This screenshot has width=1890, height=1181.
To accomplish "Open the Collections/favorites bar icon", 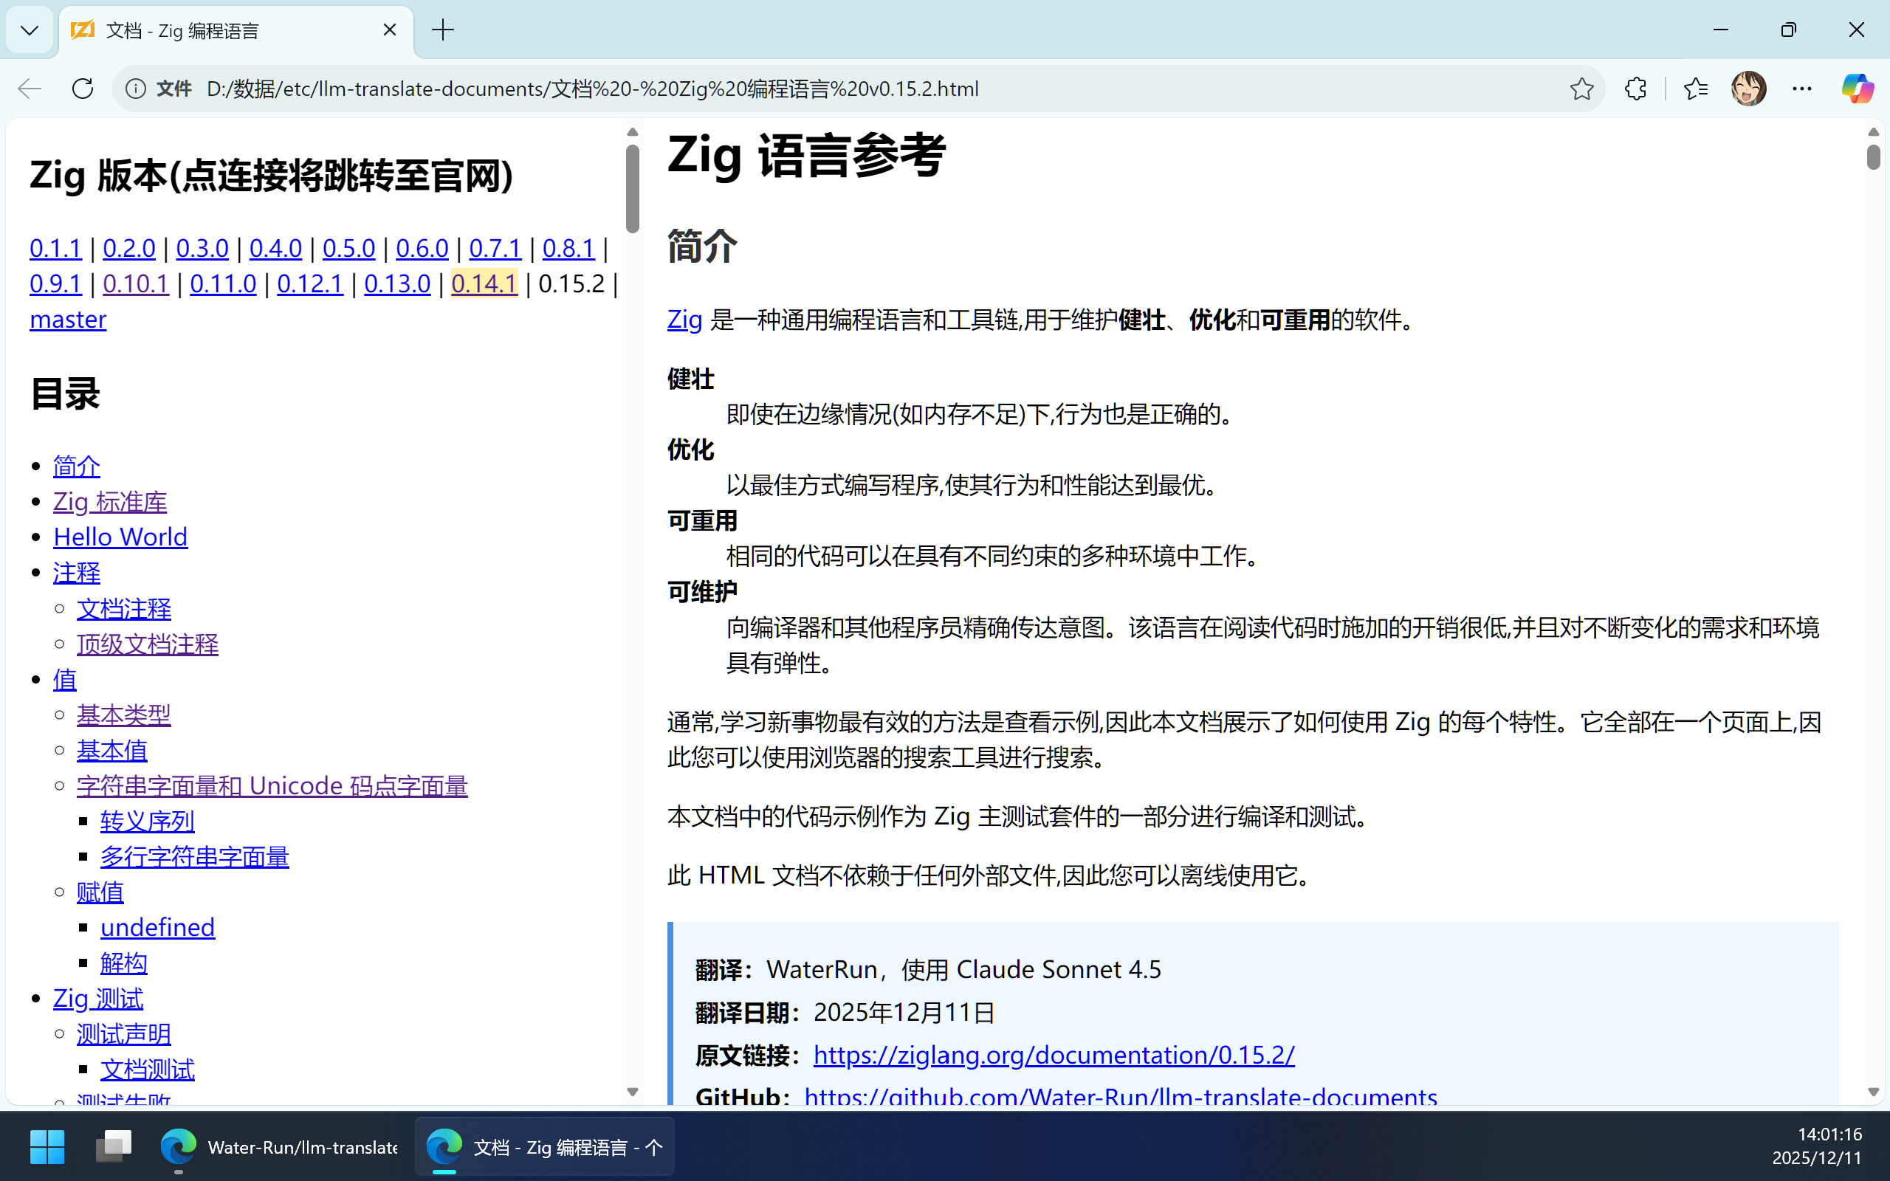I will coord(1695,89).
